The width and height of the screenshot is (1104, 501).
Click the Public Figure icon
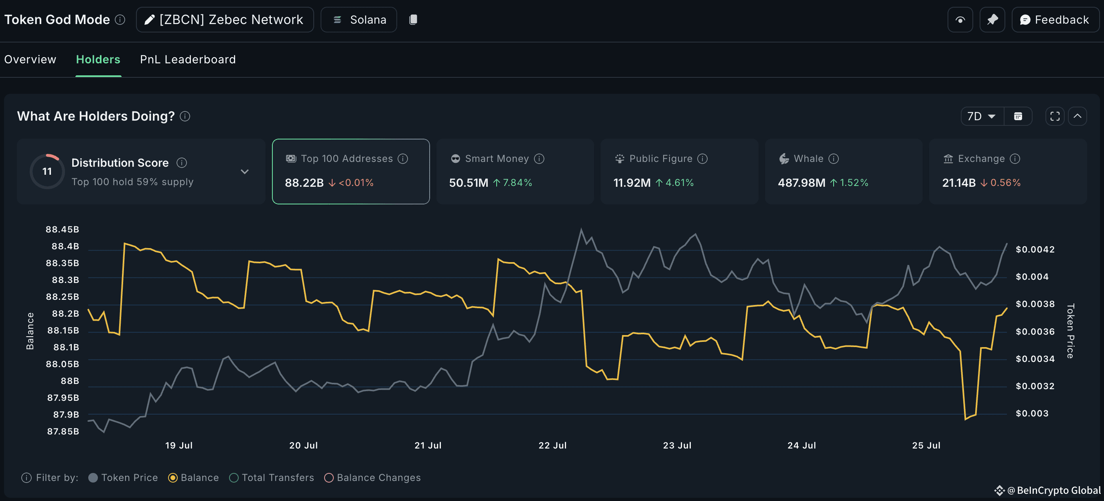(x=620, y=159)
